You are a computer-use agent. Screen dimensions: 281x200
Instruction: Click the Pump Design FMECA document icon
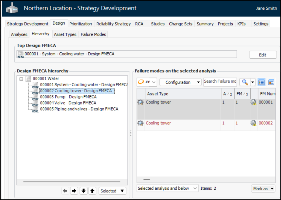coord(36,97)
